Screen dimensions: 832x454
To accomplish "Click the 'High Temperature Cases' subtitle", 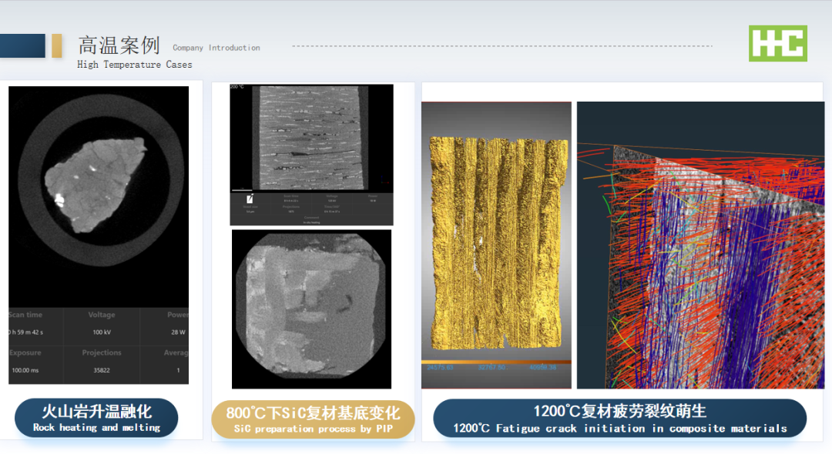I will tap(135, 65).
